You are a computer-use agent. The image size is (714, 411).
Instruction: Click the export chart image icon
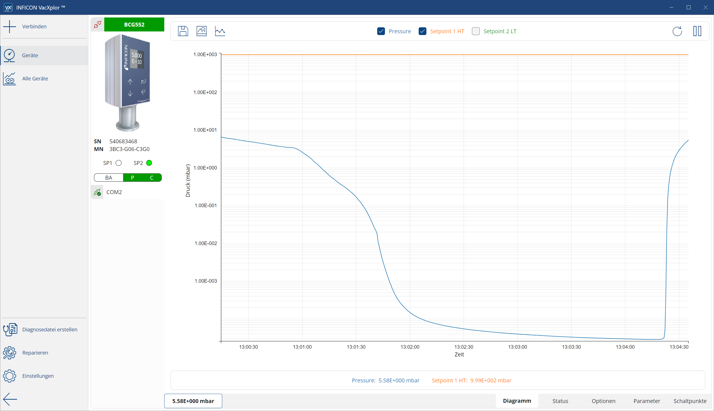(201, 31)
